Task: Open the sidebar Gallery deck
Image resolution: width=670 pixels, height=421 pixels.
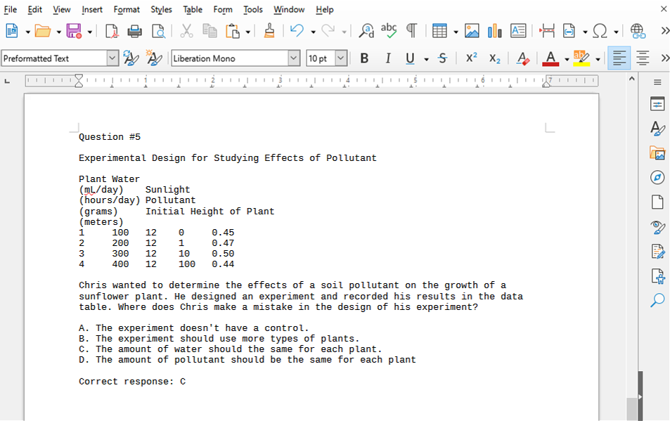Action: (657, 153)
